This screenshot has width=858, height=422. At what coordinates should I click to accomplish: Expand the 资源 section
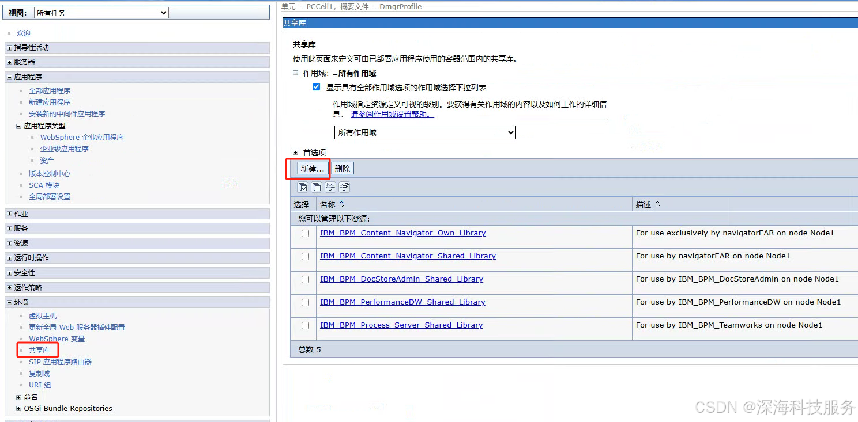pyautogui.click(x=9, y=244)
